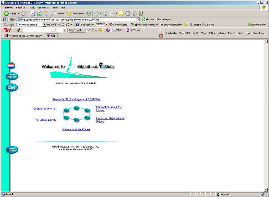Switch language via the Dutch flag button
Image resolution: width=269 pixels, height=197 pixels.
coord(11,65)
